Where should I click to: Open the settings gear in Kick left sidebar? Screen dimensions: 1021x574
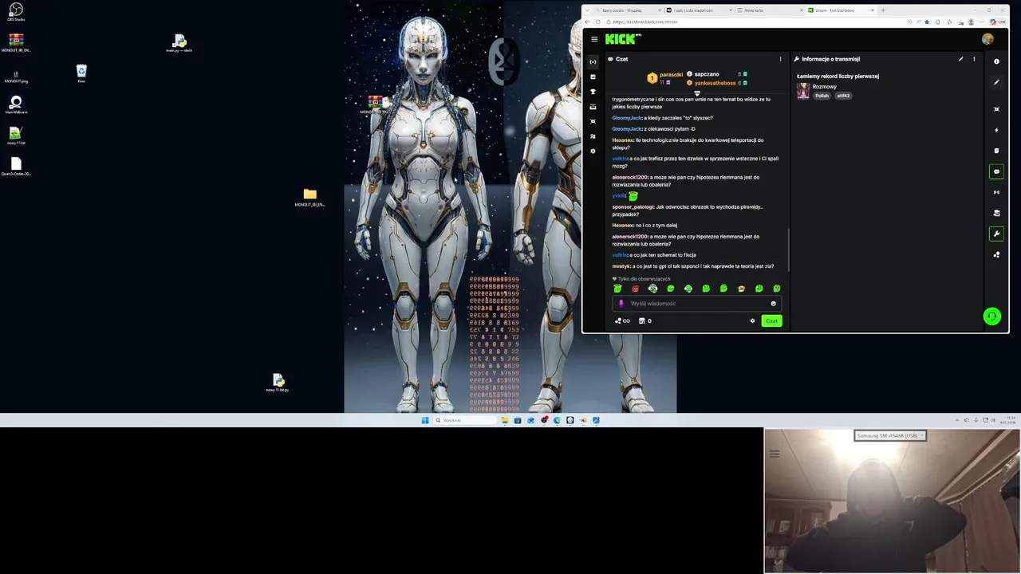(x=593, y=151)
